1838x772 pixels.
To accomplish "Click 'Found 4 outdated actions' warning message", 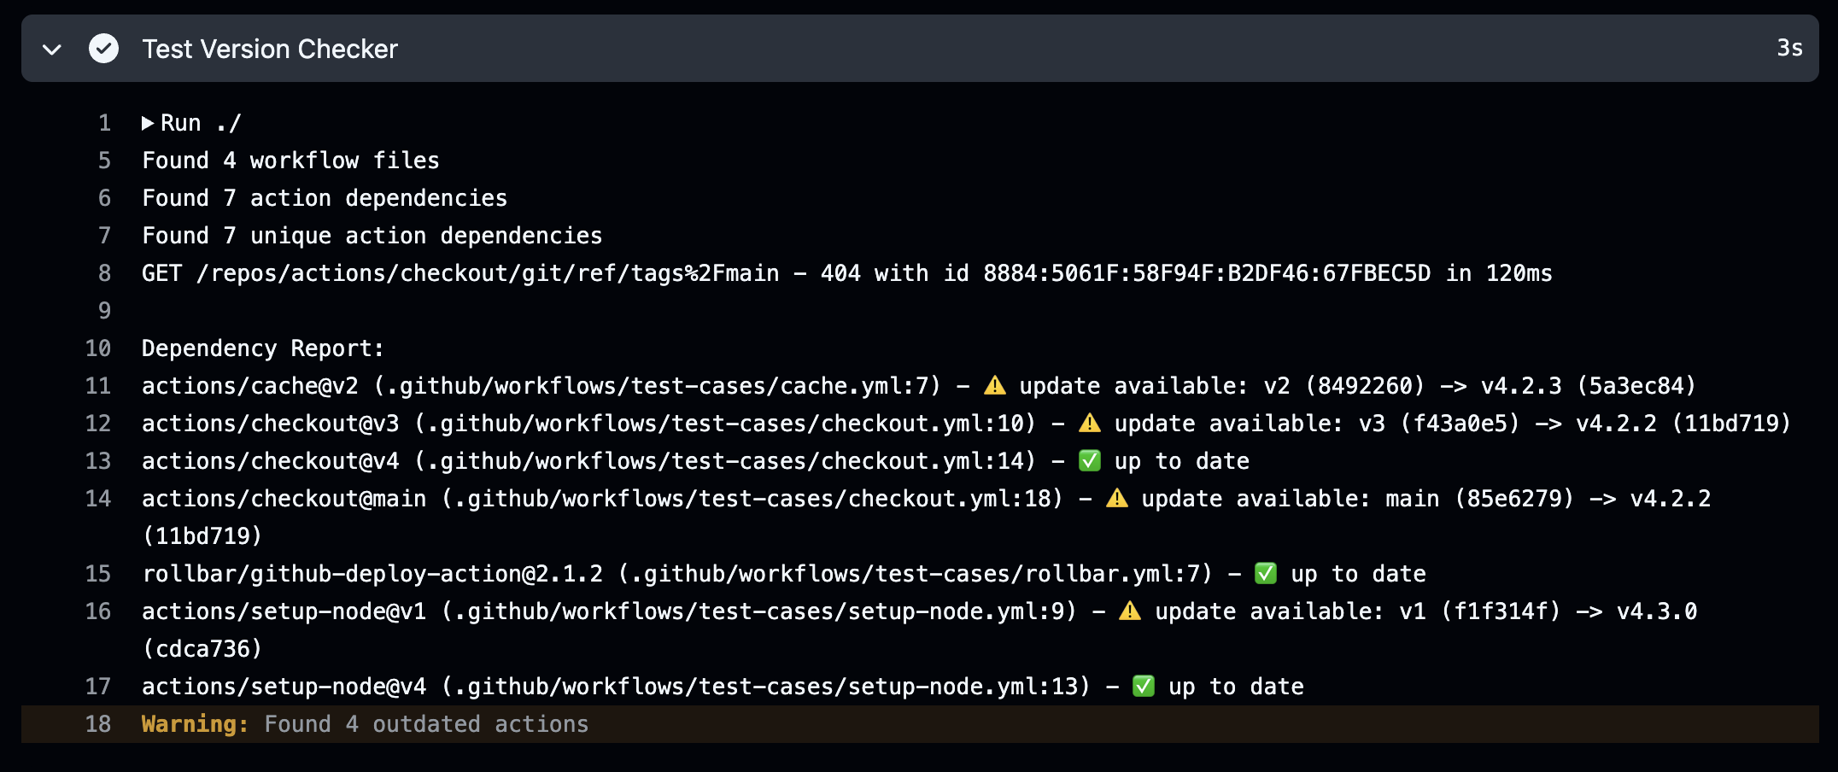I will point(426,724).
